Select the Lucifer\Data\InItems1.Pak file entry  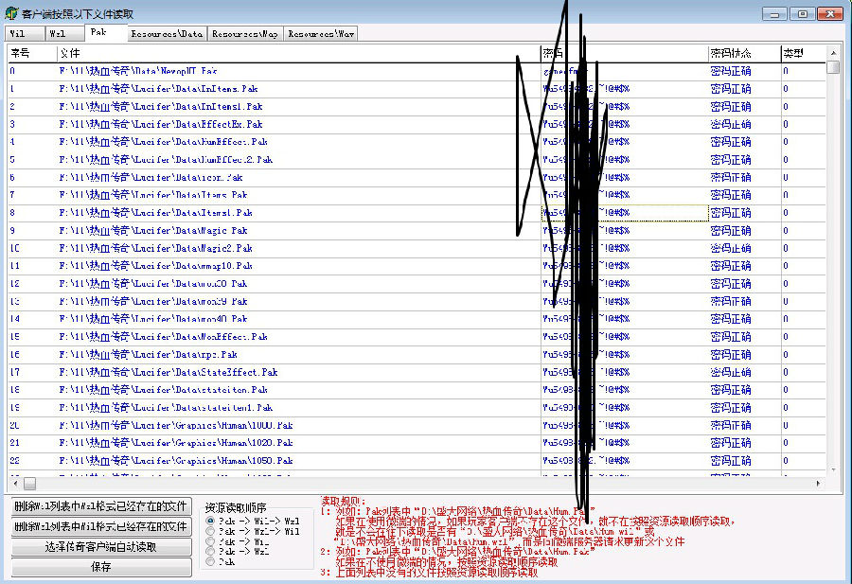[161, 106]
